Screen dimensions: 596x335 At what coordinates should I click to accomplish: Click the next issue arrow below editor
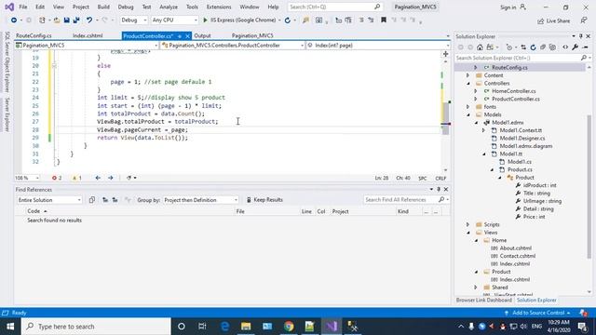[111, 178]
